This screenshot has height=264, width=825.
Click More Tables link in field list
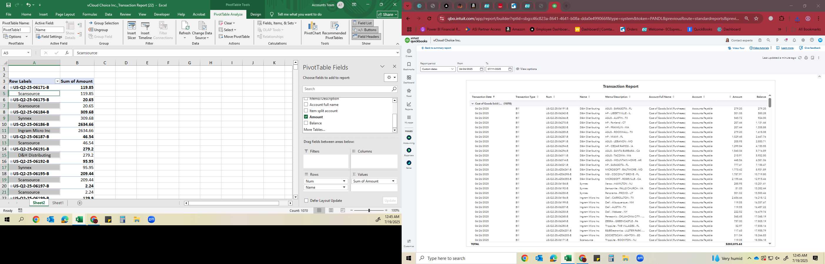tap(314, 129)
